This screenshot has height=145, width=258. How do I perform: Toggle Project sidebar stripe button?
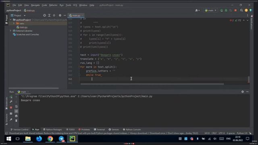click(6, 19)
